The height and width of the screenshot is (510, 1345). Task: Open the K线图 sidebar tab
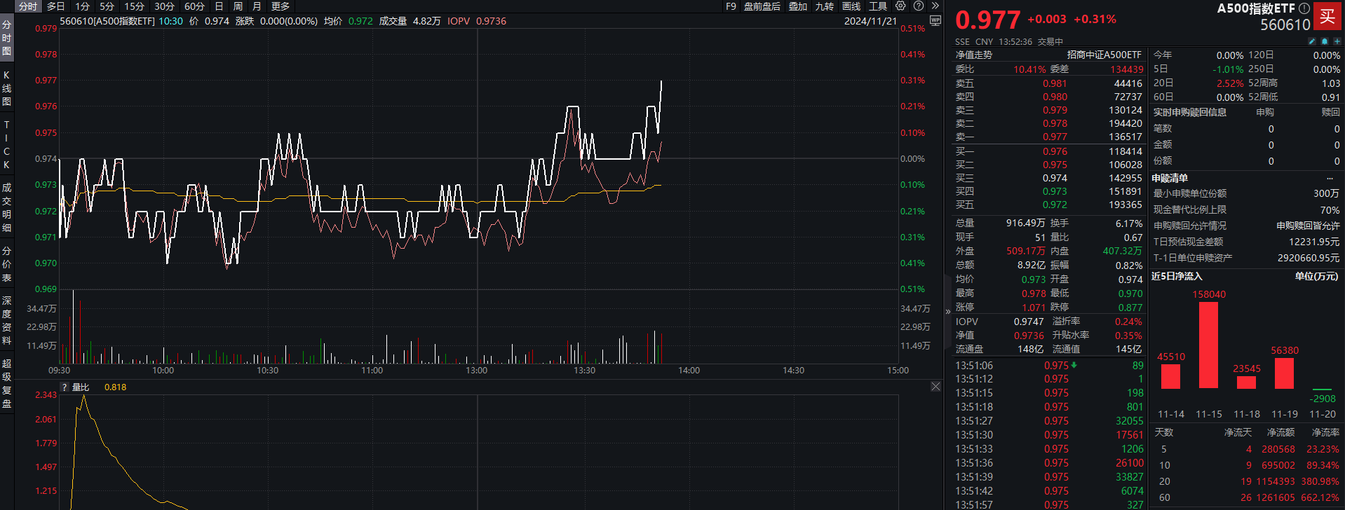6,88
